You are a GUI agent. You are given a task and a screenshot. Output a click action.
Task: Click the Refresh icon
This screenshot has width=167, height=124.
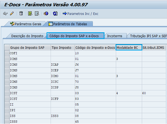point(55,14)
